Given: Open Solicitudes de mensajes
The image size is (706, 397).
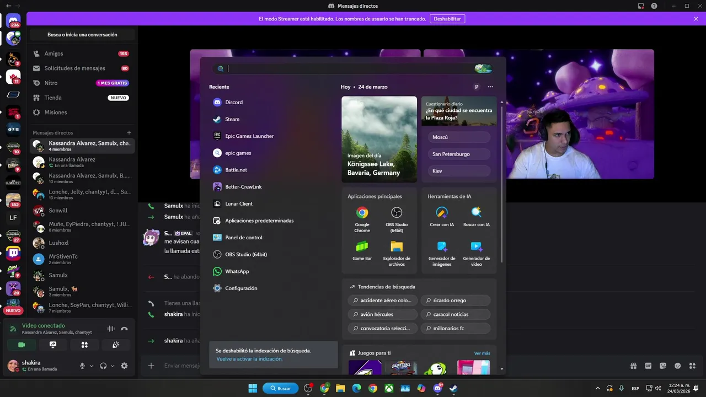Looking at the screenshot, I should 81,68.
